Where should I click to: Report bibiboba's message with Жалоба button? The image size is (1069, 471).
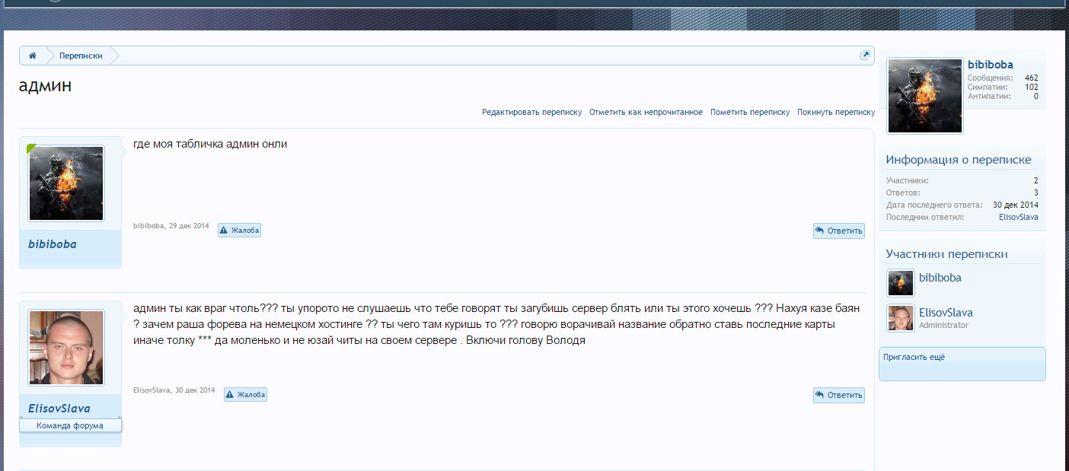point(239,230)
